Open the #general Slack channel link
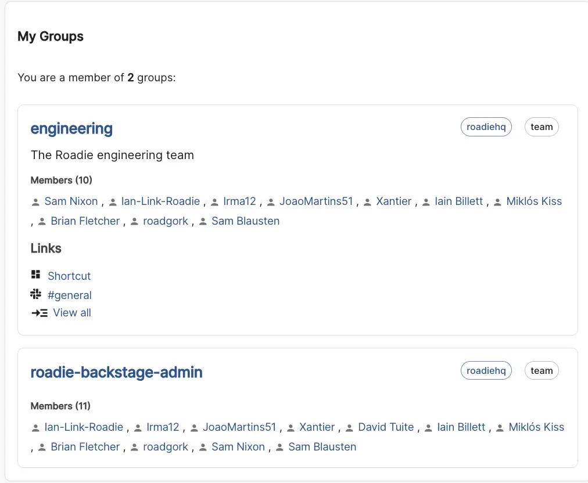This screenshot has height=483, width=588. tap(70, 295)
